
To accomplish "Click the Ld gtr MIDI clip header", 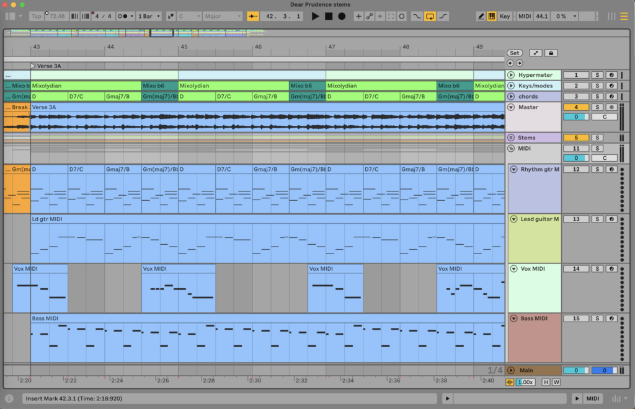I will [267, 219].
